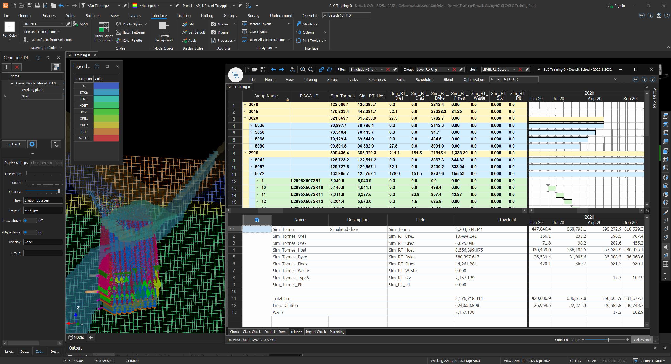Click filter visibility icon beside settings gear
This screenshot has height=364, width=671.
pos(56,144)
